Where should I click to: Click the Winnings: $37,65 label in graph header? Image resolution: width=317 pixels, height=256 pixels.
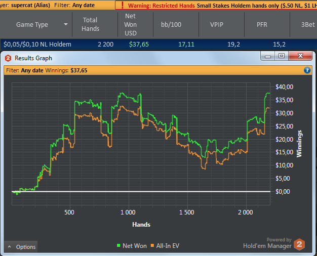[66, 70]
